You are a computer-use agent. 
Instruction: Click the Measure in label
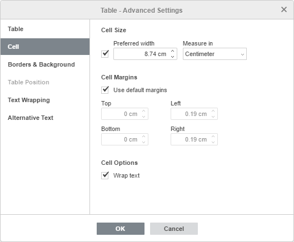coord(198,43)
